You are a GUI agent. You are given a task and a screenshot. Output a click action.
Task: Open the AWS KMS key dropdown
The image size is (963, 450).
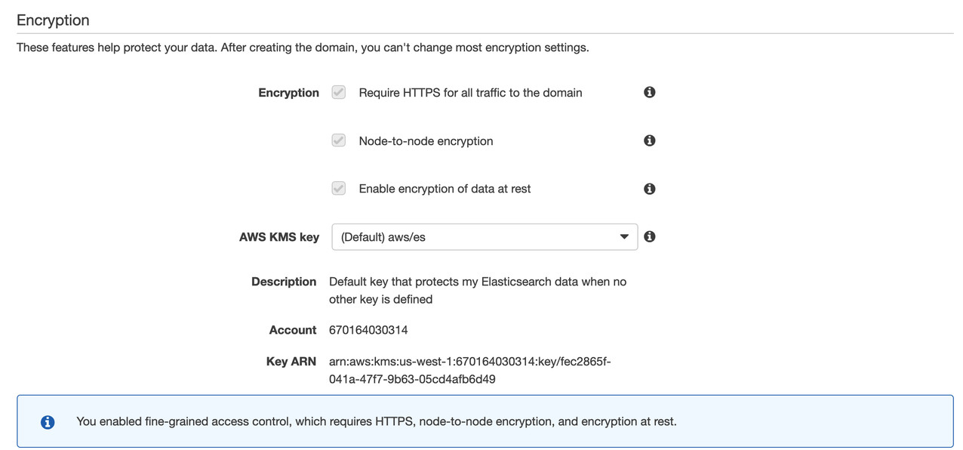[x=485, y=236]
